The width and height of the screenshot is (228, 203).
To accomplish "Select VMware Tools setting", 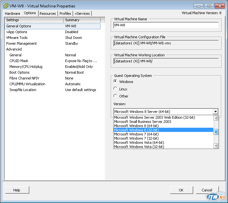I will click(52, 38).
